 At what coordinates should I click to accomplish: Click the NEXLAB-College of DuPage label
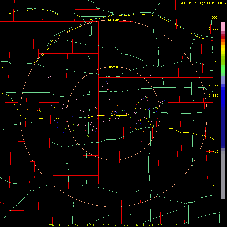click(x=203, y=3)
